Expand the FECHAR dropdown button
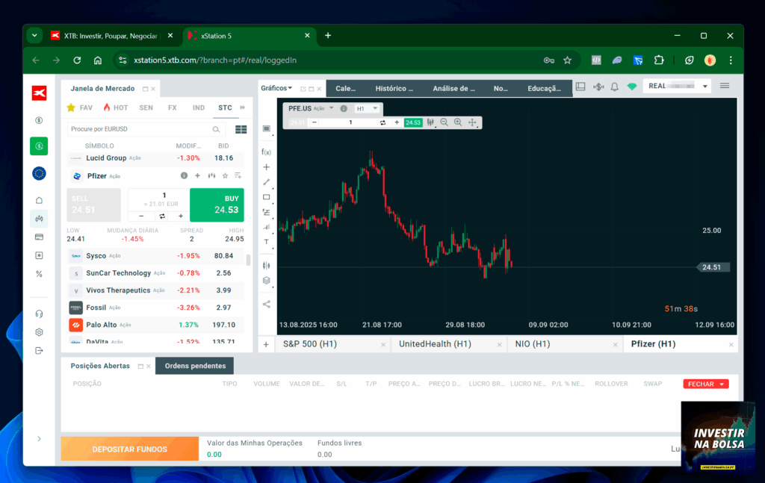 pyautogui.click(x=722, y=384)
